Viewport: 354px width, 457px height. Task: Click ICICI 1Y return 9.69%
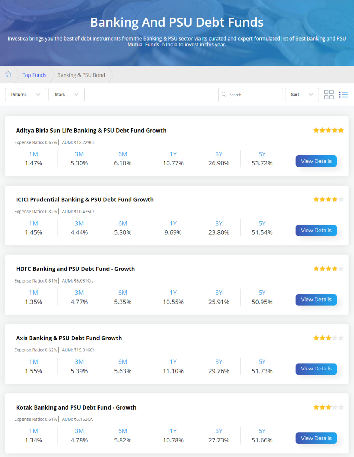(x=173, y=233)
